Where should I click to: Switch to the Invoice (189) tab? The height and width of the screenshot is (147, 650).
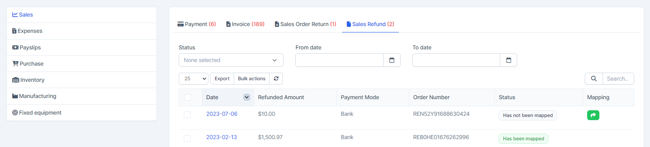click(245, 24)
